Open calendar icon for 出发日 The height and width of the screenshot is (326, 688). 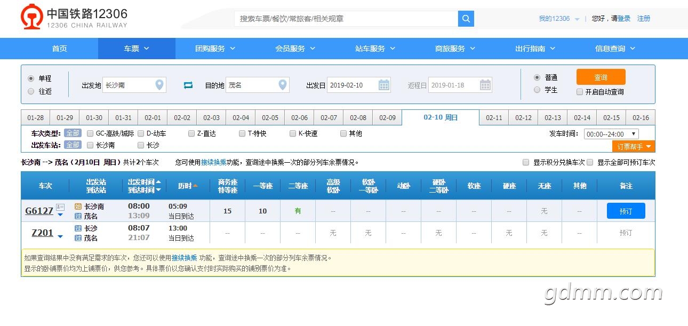tap(384, 85)
